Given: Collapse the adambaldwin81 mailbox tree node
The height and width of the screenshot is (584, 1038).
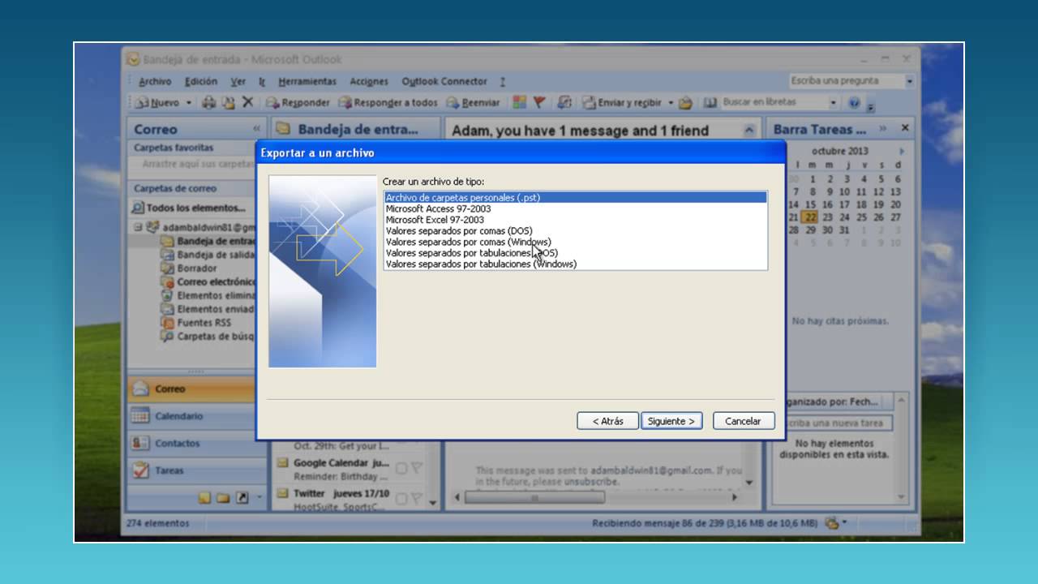Looking at the screenshot, I should (138, 227).
